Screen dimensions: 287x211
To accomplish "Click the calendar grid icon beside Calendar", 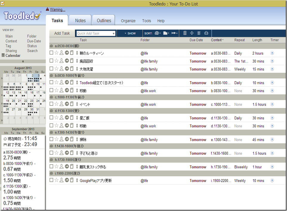I will [3, 55].
